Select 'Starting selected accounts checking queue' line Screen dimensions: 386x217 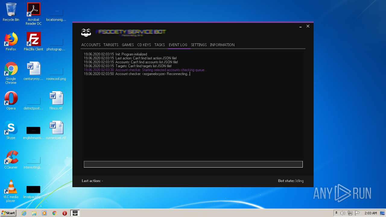pyautogui.click(x=145, y=70)
